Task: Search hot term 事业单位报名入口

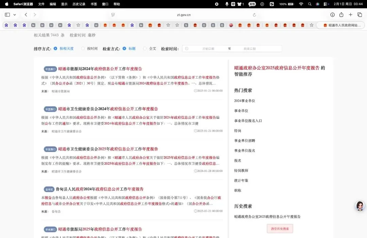Action: (x=248, y=121)
